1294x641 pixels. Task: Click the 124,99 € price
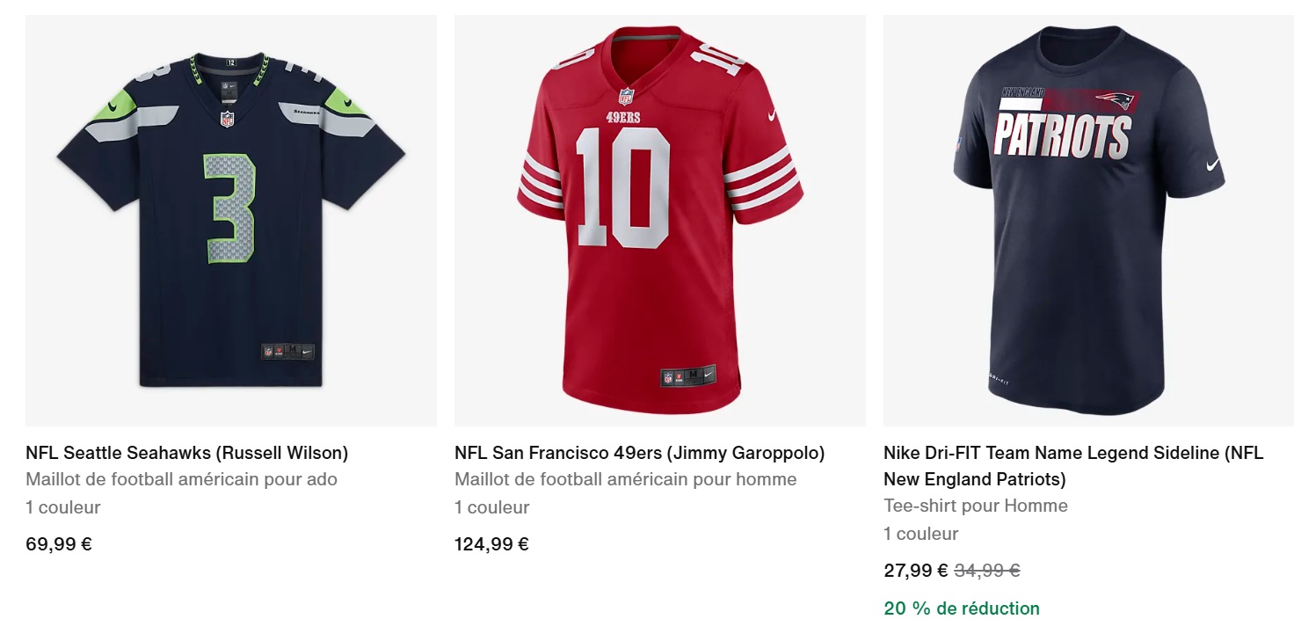pos(491,543)
